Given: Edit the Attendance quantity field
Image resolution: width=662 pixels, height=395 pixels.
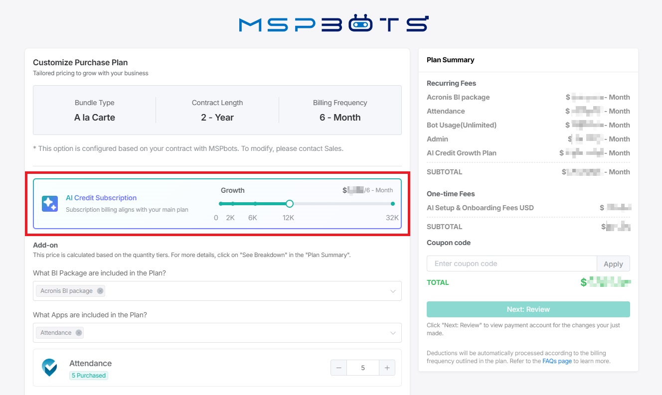Looking at the screenshot, I should pyautogui.click(x=363, y=368).
